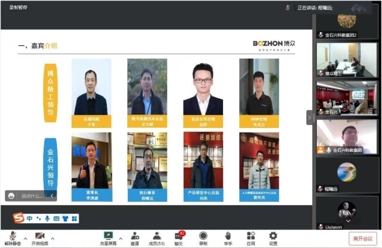Select 博众精工 participant video tile
This screenshot has width=382, height=248.
coord(347,60)
